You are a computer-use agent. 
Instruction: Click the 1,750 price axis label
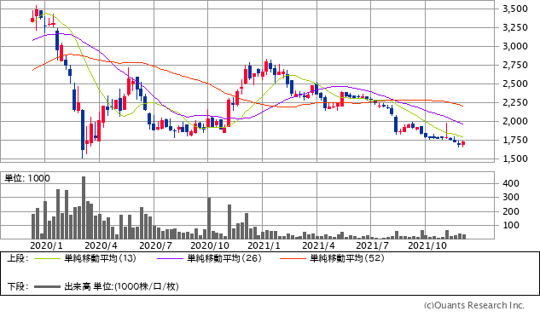tap(515, 140)
